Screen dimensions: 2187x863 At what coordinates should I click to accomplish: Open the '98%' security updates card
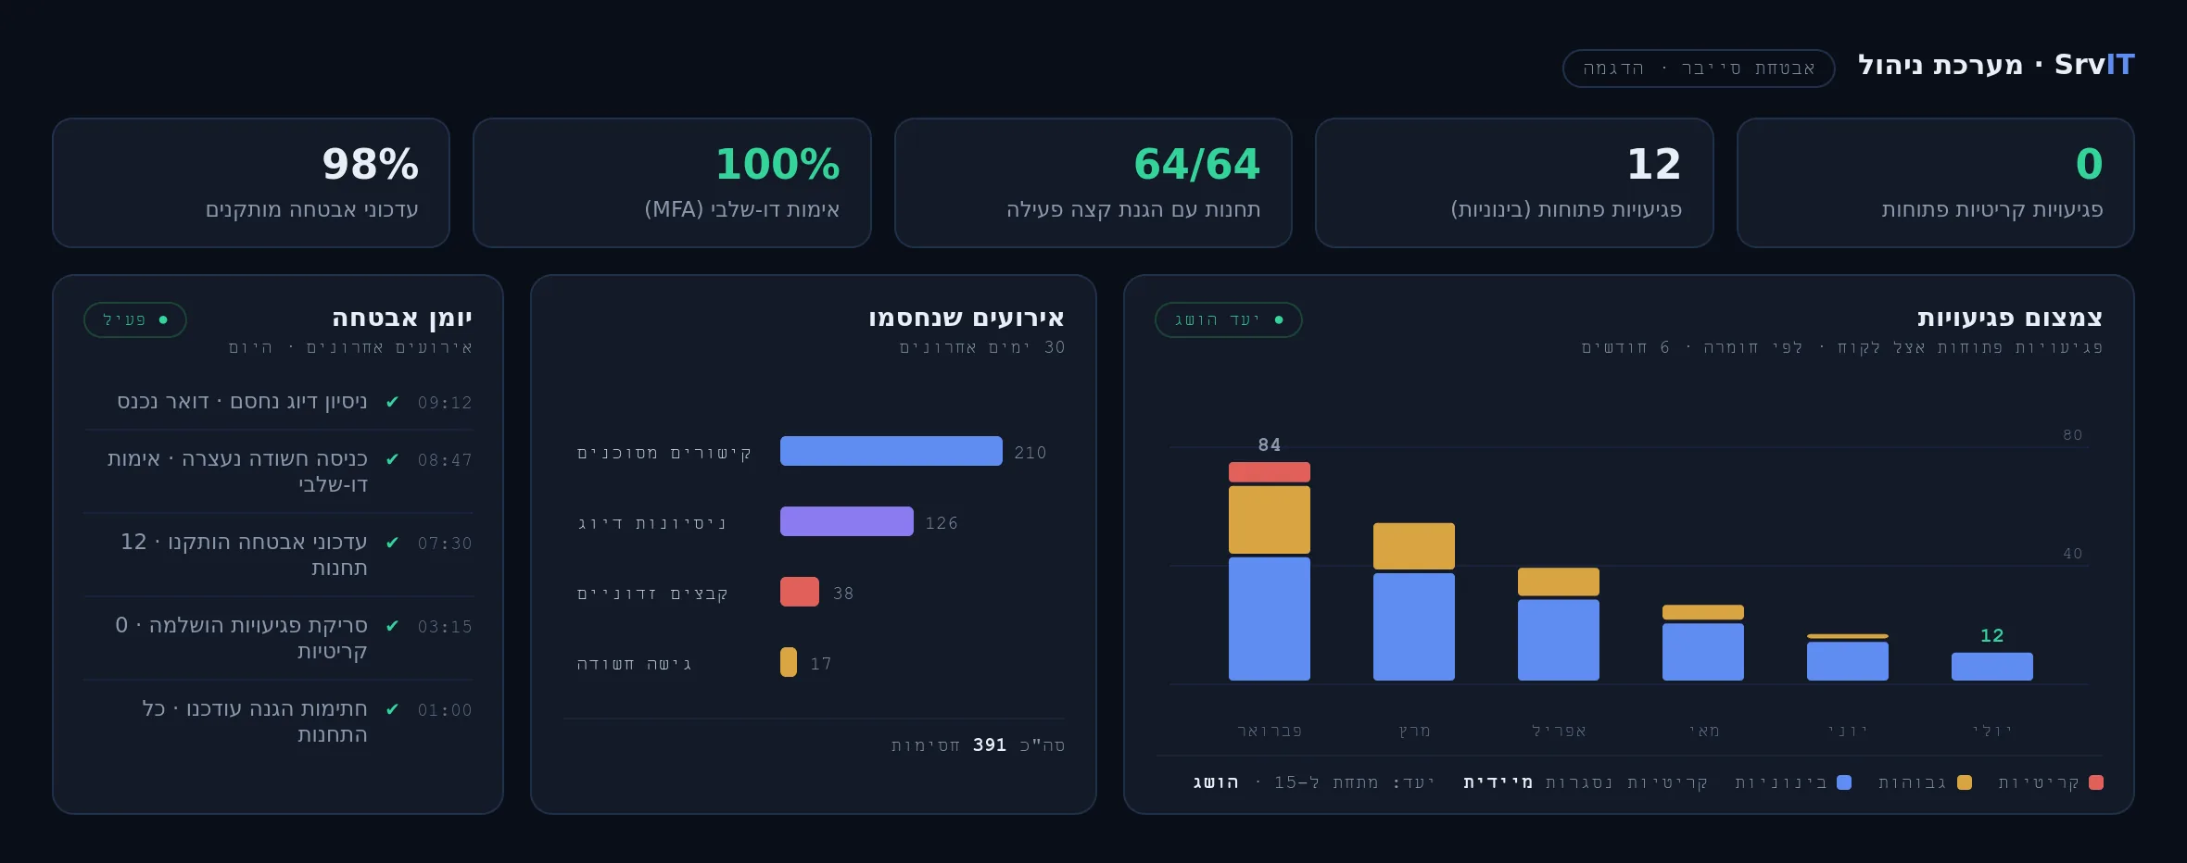(x=251, y=182)
